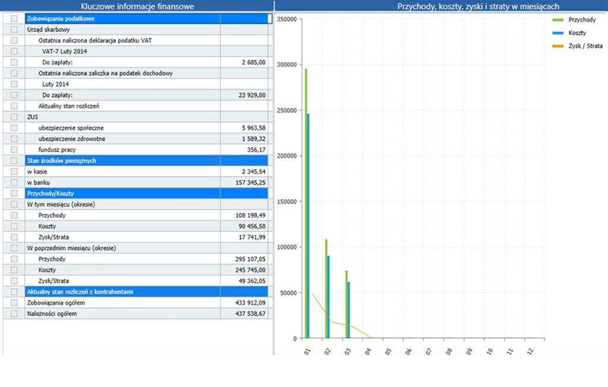
Task: Click previous month costs 245 745,00
Action: (251, 270)
